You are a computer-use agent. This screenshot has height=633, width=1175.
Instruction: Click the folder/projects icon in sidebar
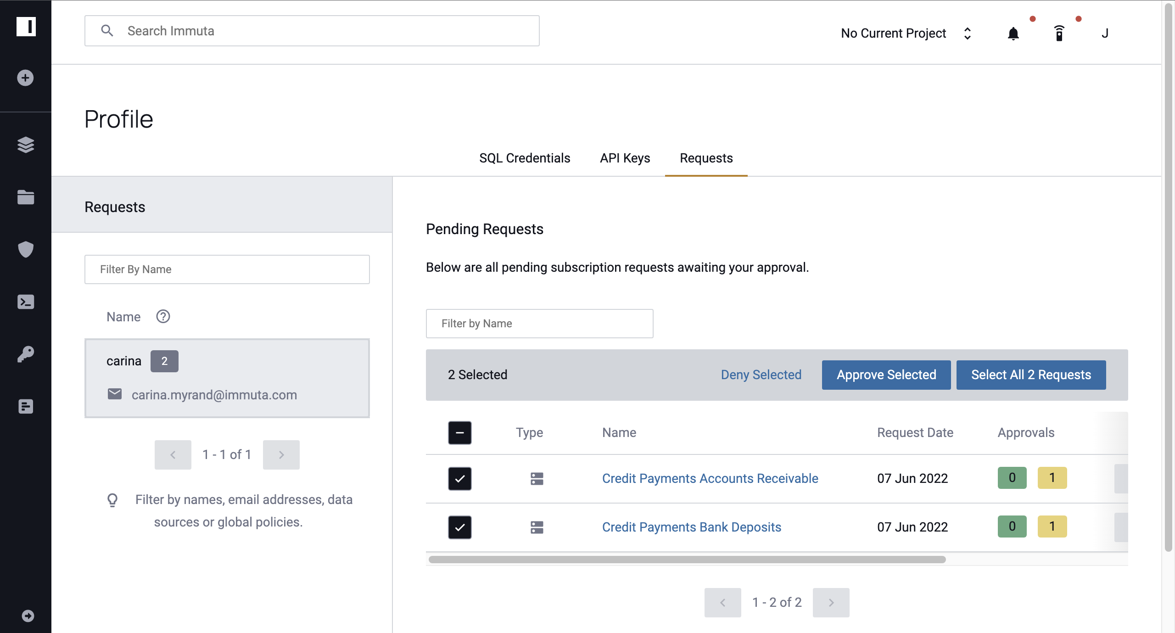point(25,196)
